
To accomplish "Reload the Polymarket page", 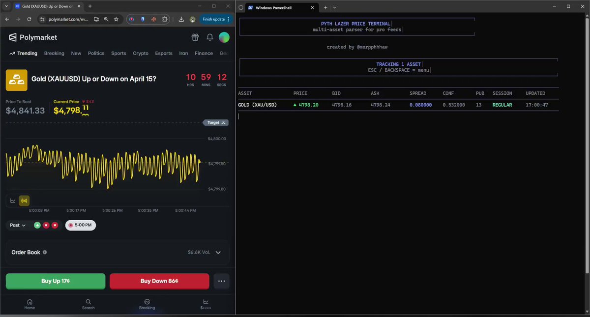I will [x=29, y=19].
